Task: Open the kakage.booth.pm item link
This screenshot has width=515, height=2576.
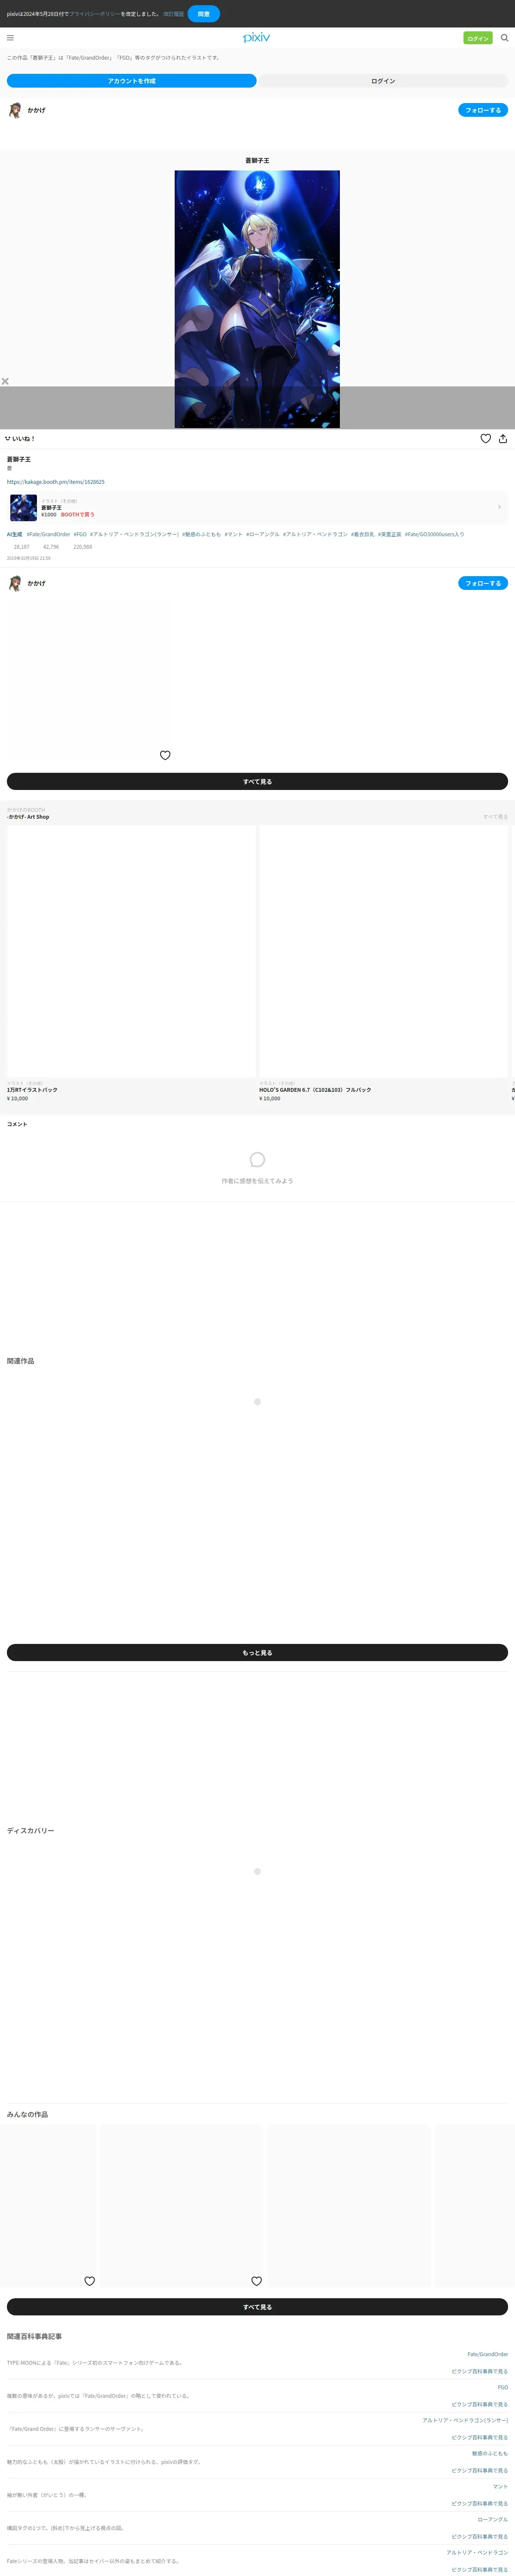Action: pos(56,482)
